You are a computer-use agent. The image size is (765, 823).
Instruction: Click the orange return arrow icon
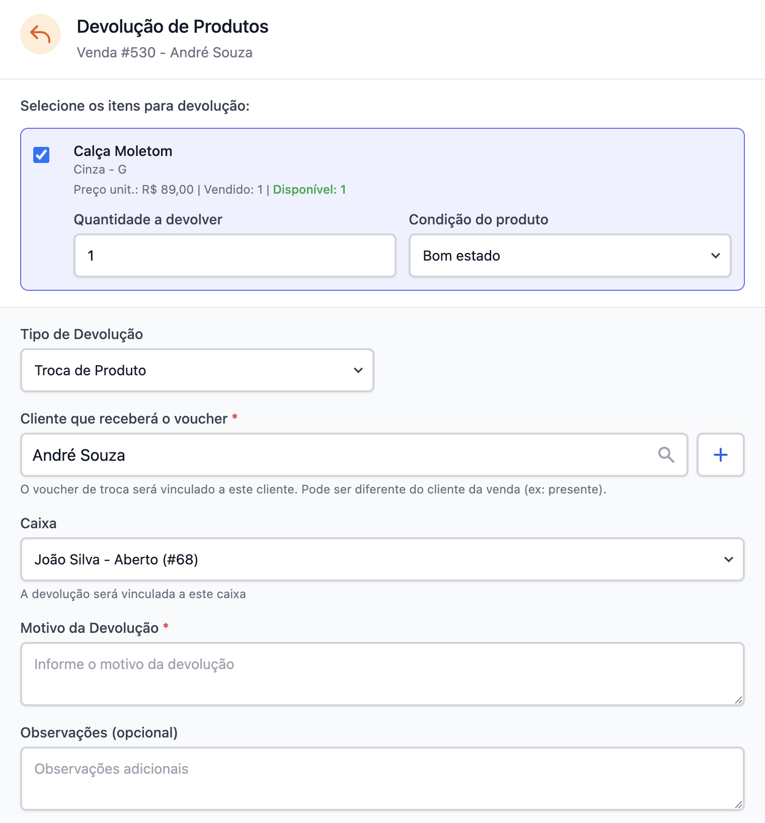pos(40,34)
